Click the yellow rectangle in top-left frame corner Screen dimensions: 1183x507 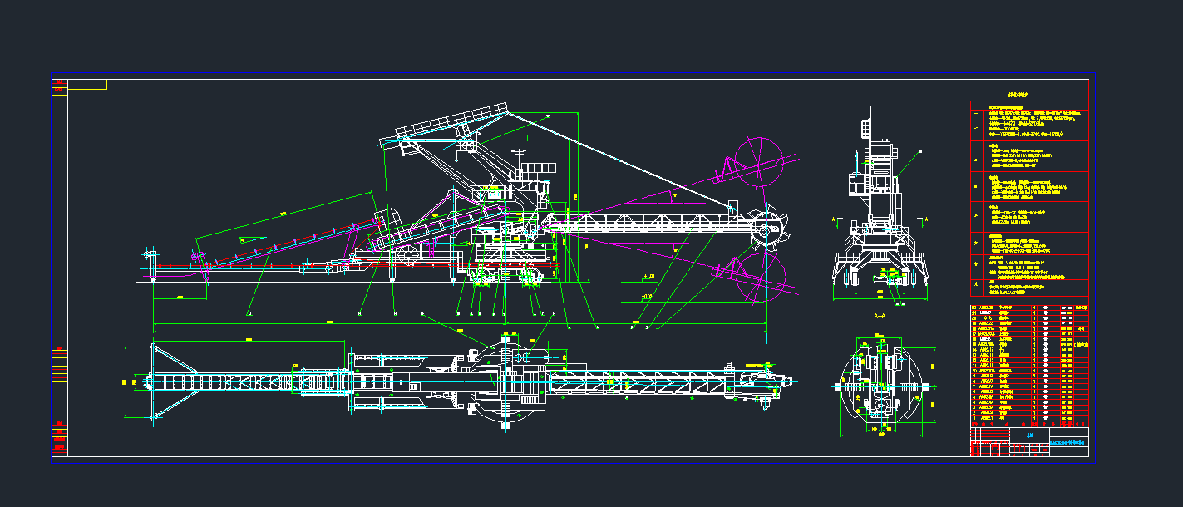(87, 84)
